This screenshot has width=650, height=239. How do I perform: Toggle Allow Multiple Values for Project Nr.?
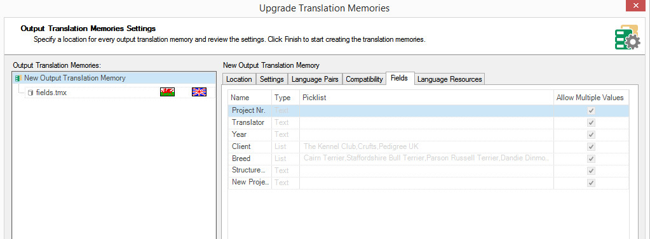point(591,110)
